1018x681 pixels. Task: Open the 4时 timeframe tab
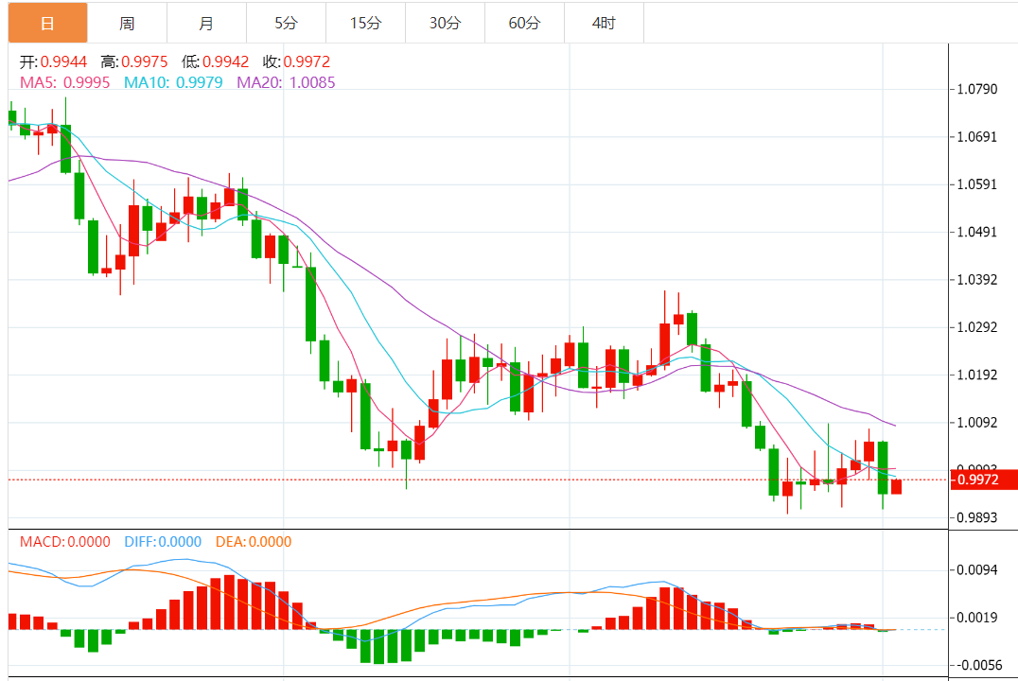pyautogui.click(x=604, y=24)
